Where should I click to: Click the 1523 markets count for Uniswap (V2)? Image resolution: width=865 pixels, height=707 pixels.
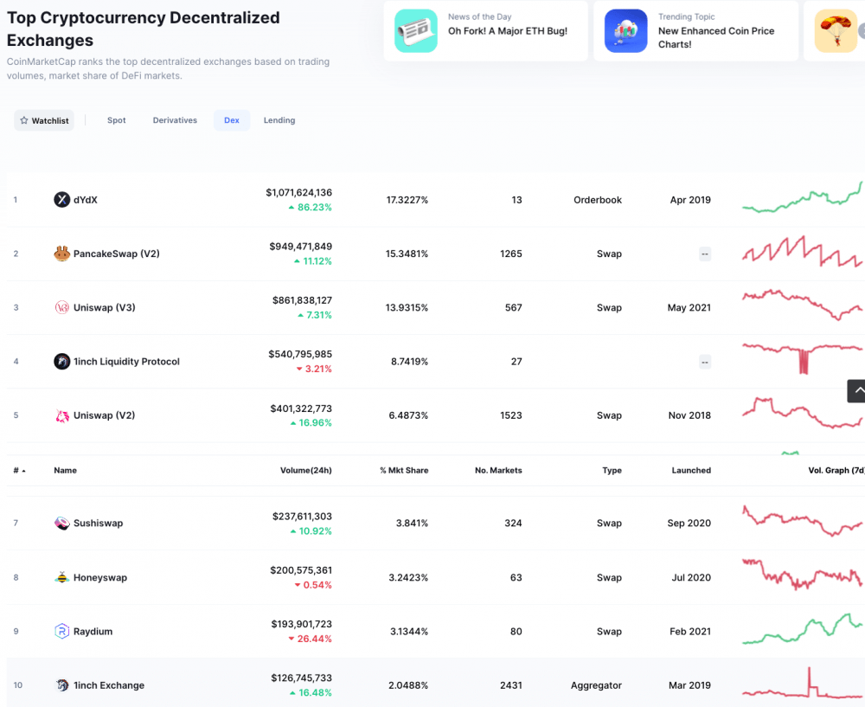pyautogui.click(x=511, y=415)
